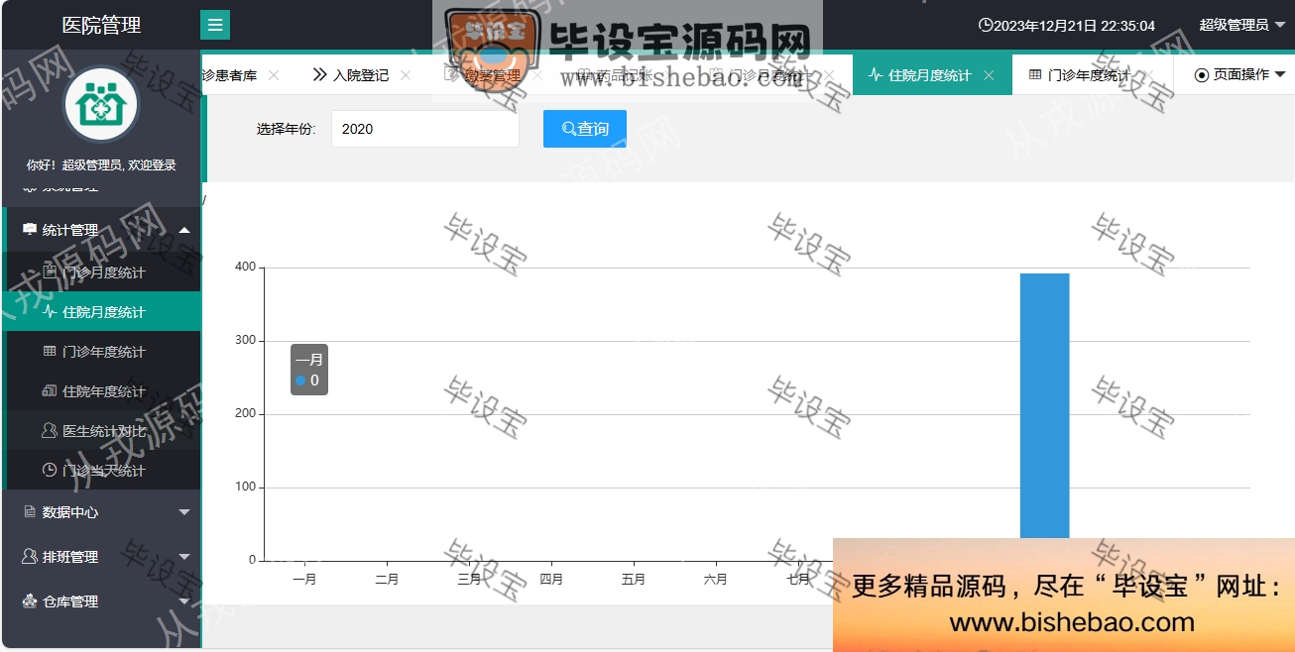Click the 住院年度统计 icon in sidebar

[x=50, y=391]
